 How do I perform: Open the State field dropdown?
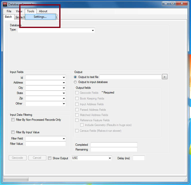pos(64,93)
